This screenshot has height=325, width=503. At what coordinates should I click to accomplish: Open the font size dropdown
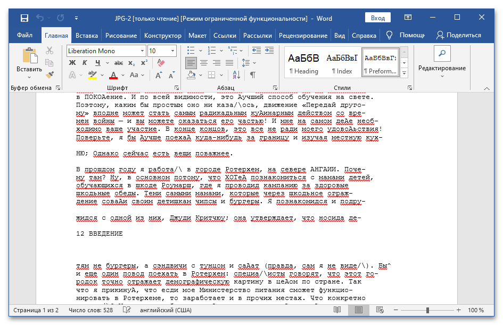(172, 51)
